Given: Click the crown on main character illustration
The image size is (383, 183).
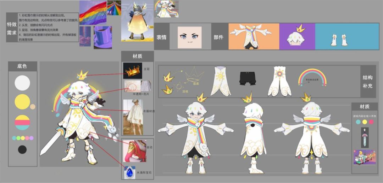Looking at the screenshot, I should pos(82,75).
